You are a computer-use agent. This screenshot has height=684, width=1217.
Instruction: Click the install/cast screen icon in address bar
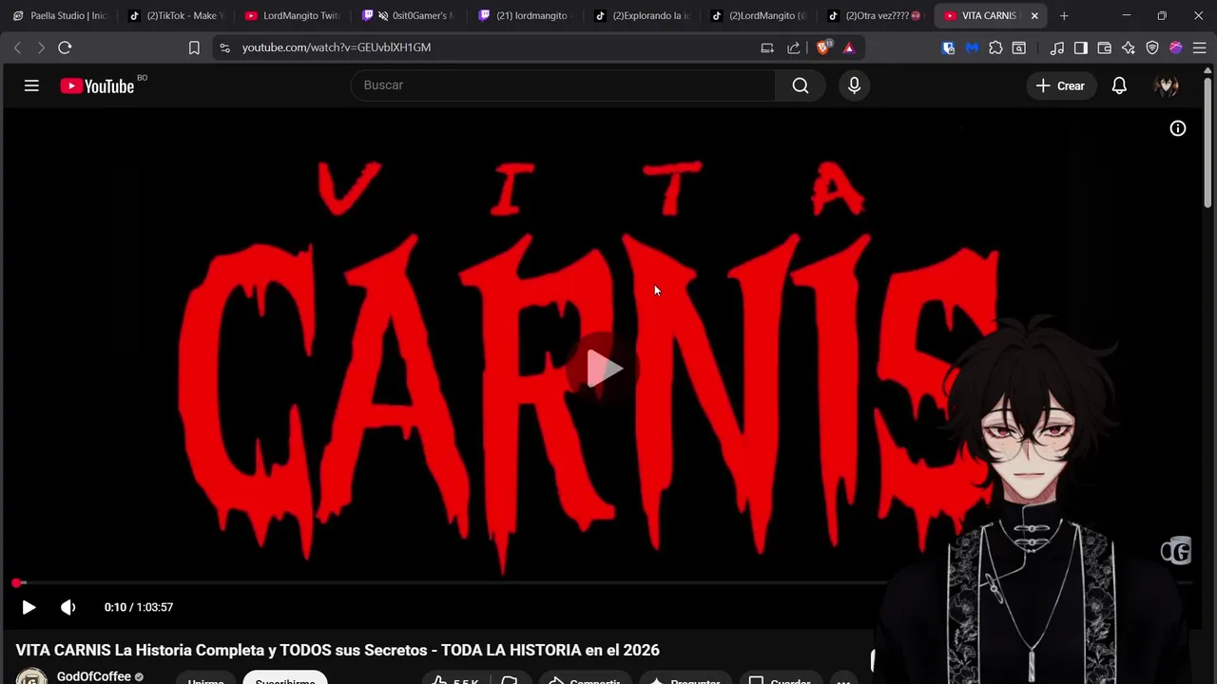point(767,47)
